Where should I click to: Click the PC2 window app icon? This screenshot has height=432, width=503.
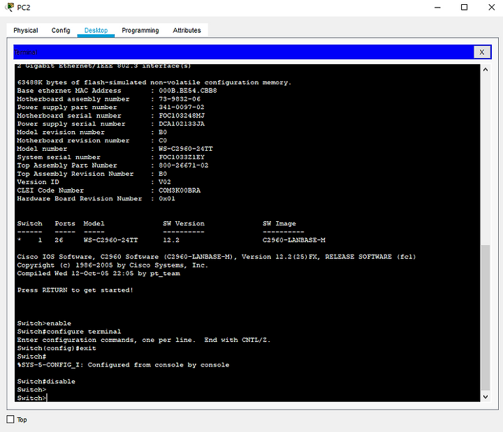(10, 7)
